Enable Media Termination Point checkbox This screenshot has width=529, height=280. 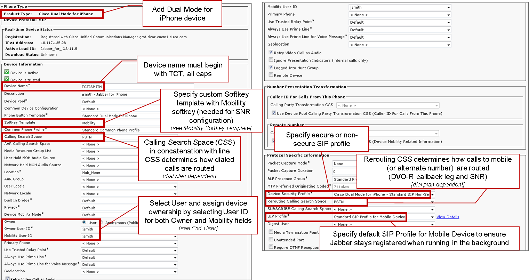271,232
